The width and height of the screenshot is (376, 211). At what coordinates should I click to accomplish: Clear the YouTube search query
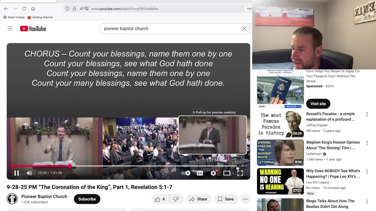pos(244,28)
